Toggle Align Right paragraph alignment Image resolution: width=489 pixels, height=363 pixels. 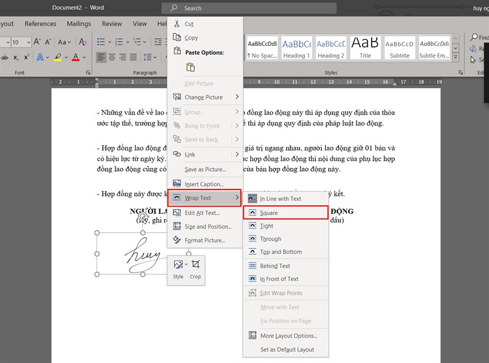coord(123,57)
